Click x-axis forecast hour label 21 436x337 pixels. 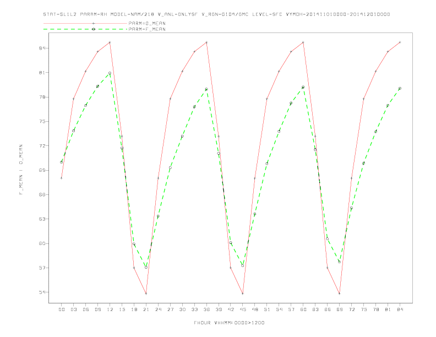(146, 309)
